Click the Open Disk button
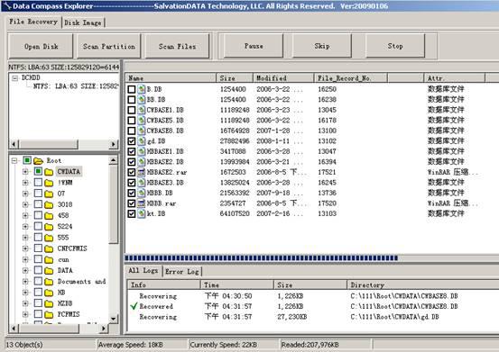Screen dimensions: 499x352 coord(41,46)
